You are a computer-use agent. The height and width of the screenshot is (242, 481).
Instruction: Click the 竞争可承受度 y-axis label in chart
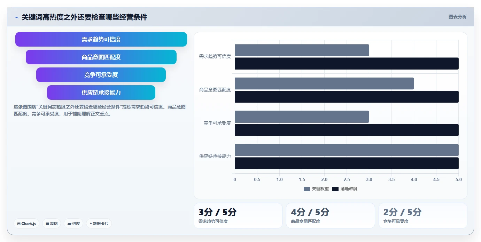pos(217,123)
